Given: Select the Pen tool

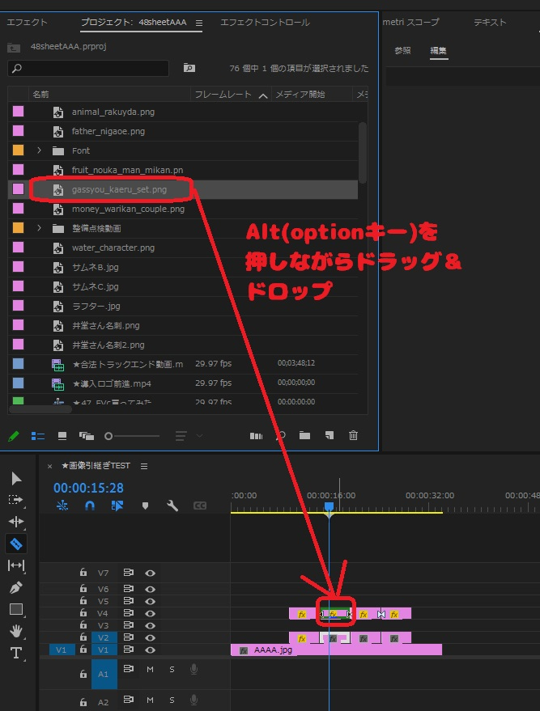Looking at the screenshot, I should coord(16,587).
